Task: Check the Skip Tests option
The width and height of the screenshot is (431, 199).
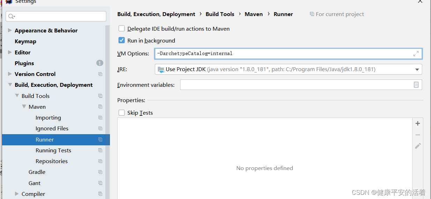Action: point(121,113)
